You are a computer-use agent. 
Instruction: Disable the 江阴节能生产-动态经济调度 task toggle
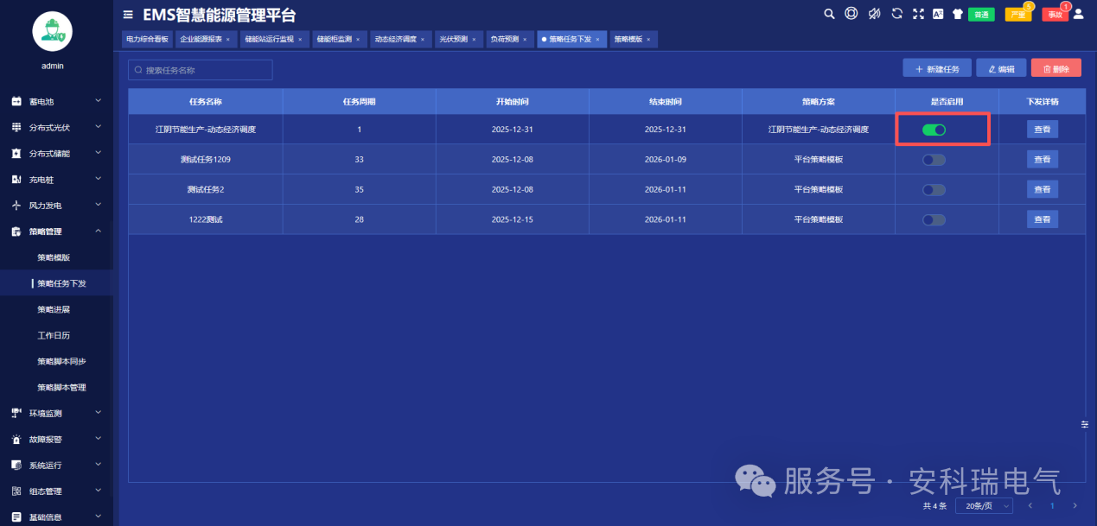pos(934,130)
